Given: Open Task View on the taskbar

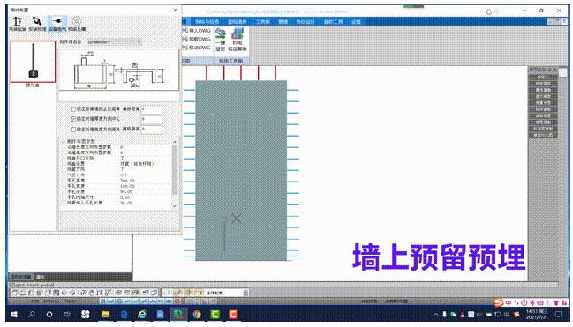Looking at the screenshot, I should pos(67,315).
